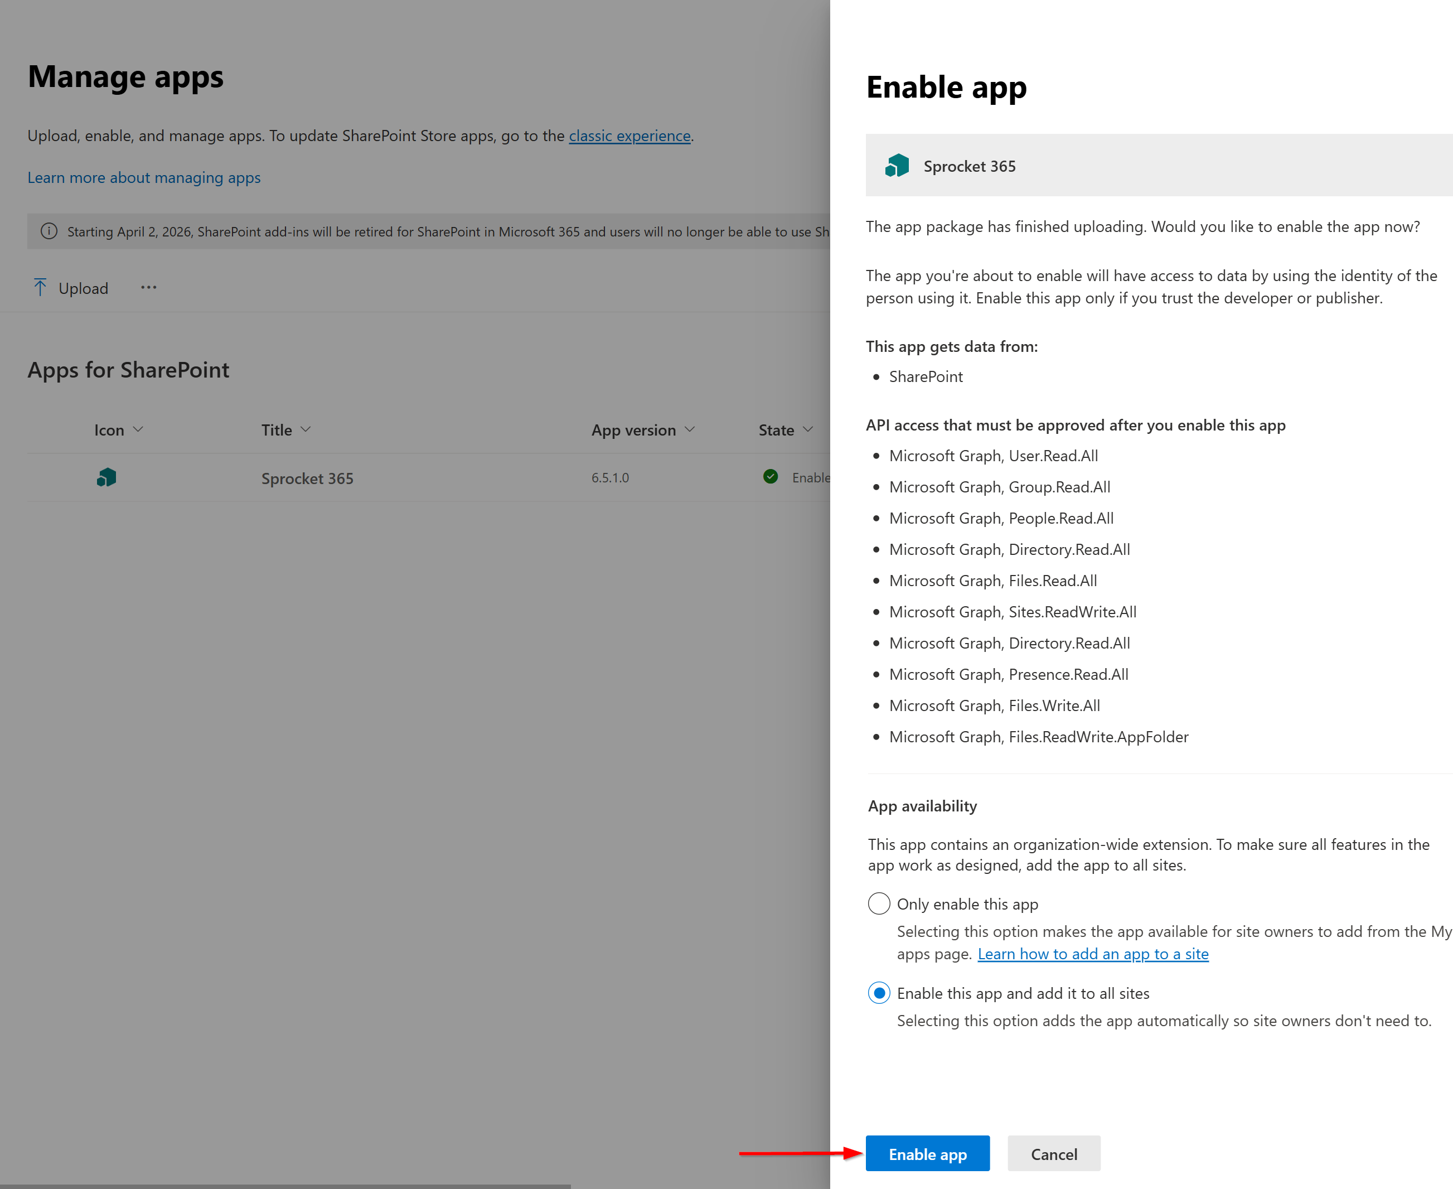Open the more options ellipsis menu

click(148, 288)
